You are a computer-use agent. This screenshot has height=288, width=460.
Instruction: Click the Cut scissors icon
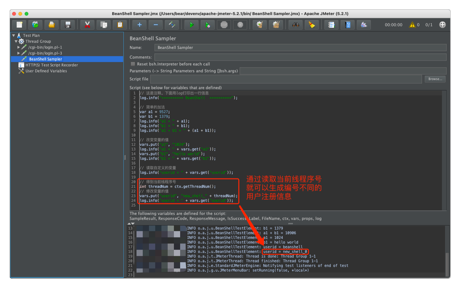tap(87, 25)
